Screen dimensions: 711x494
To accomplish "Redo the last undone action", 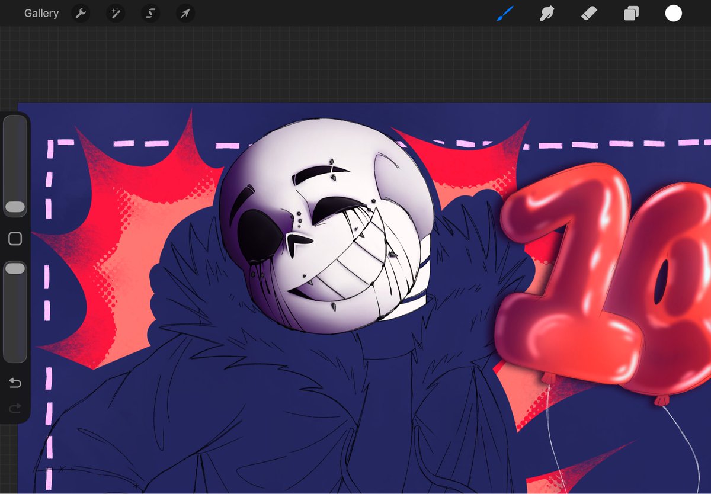I will (x=15, y=408).
